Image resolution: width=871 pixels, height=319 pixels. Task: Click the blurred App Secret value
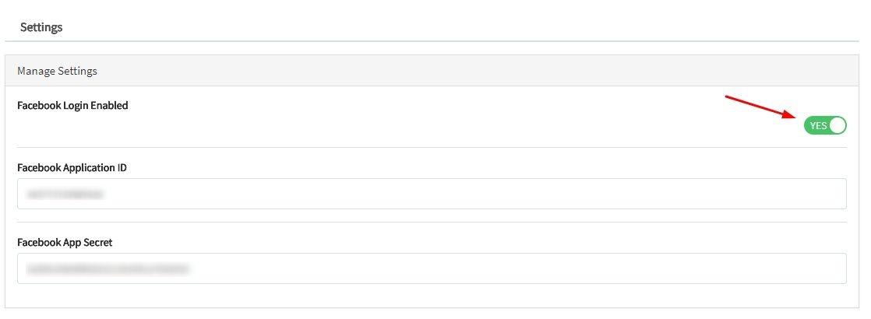point(108,269)
